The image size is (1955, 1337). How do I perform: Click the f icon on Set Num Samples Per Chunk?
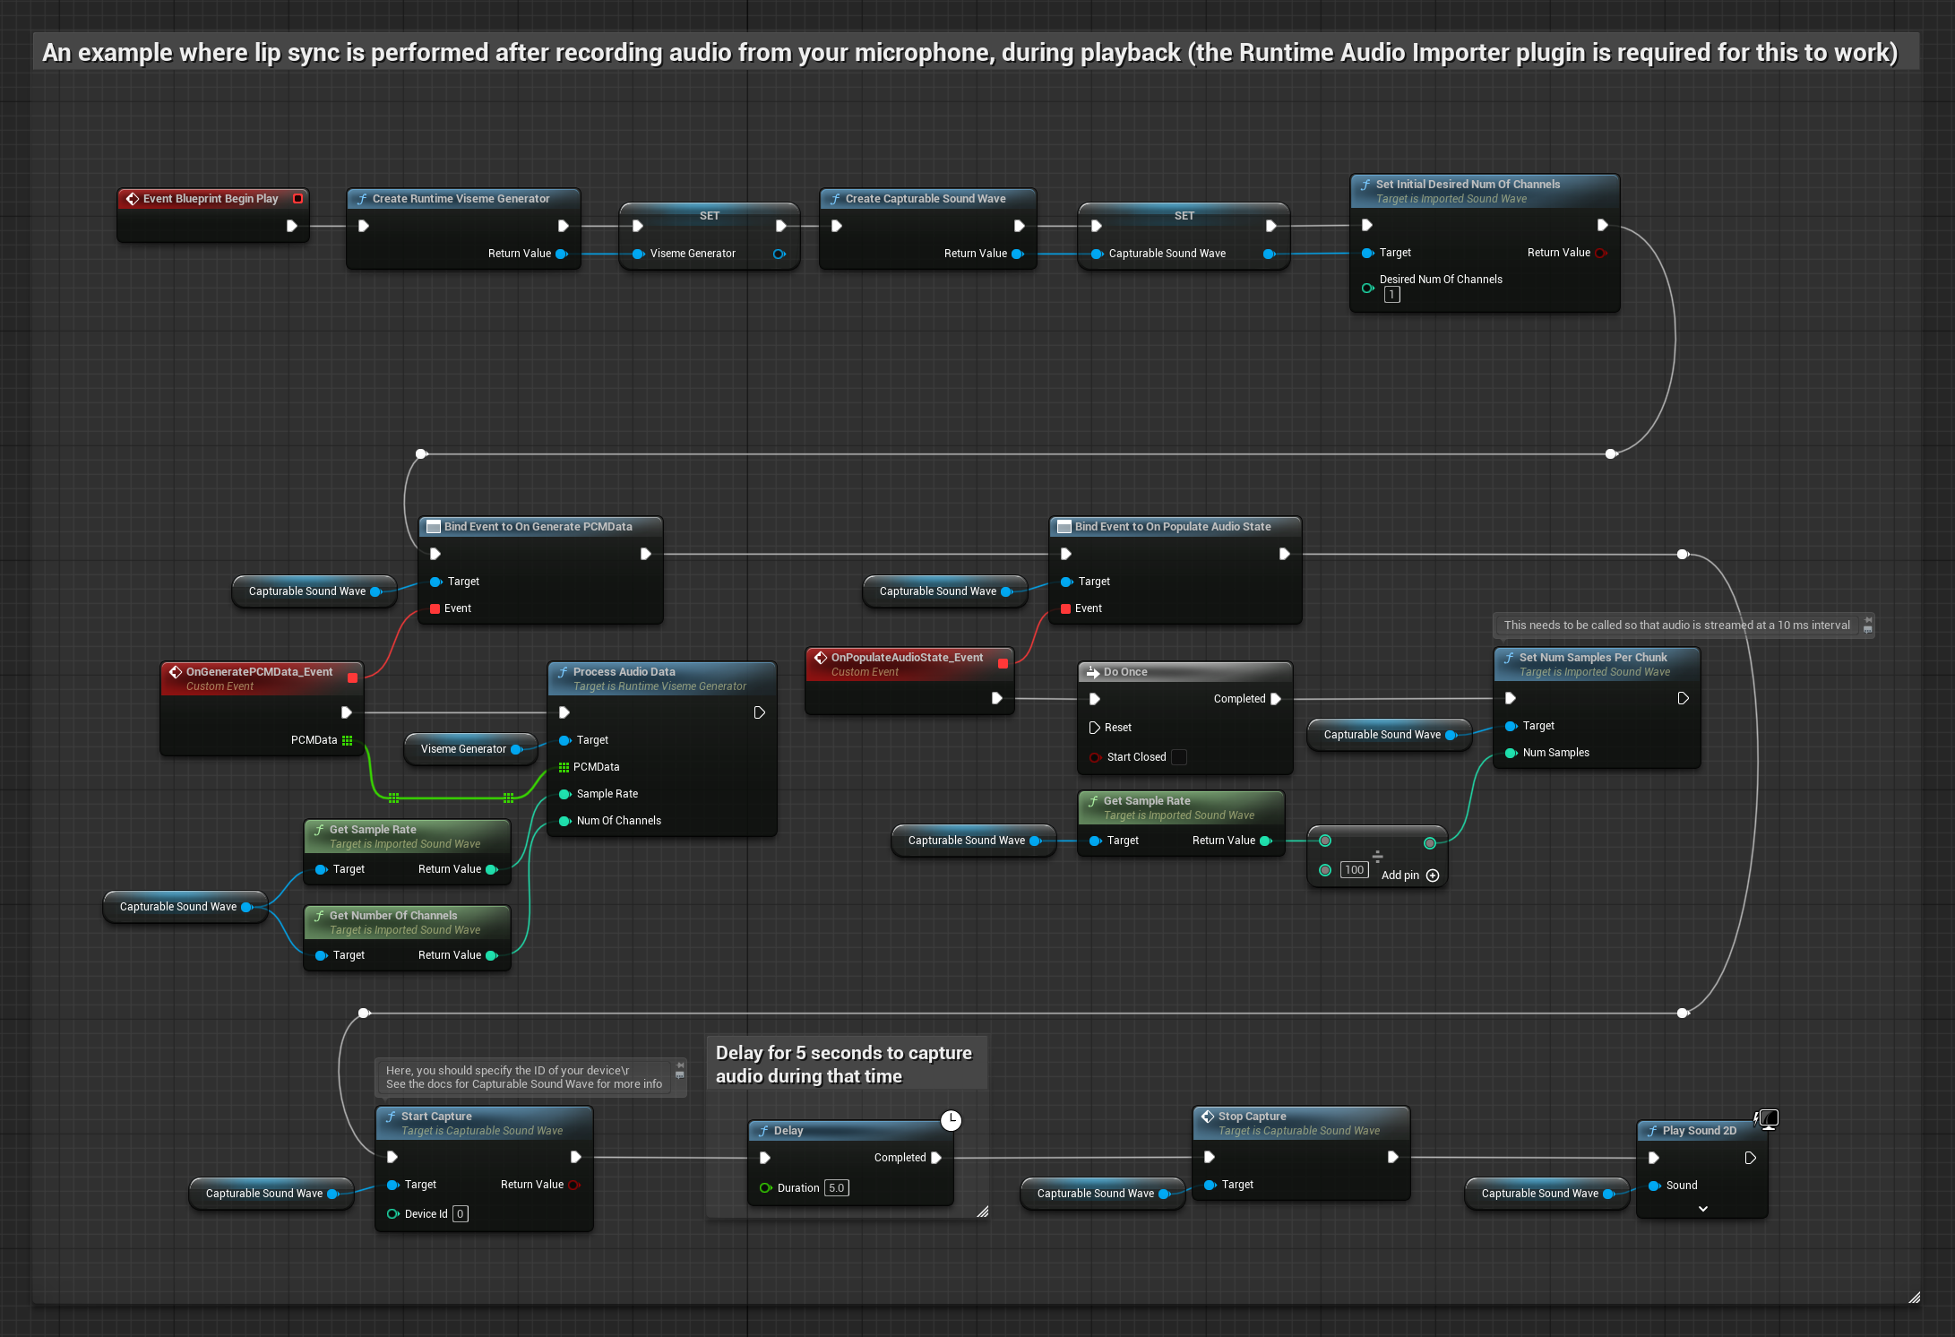tap(1507, 657)
